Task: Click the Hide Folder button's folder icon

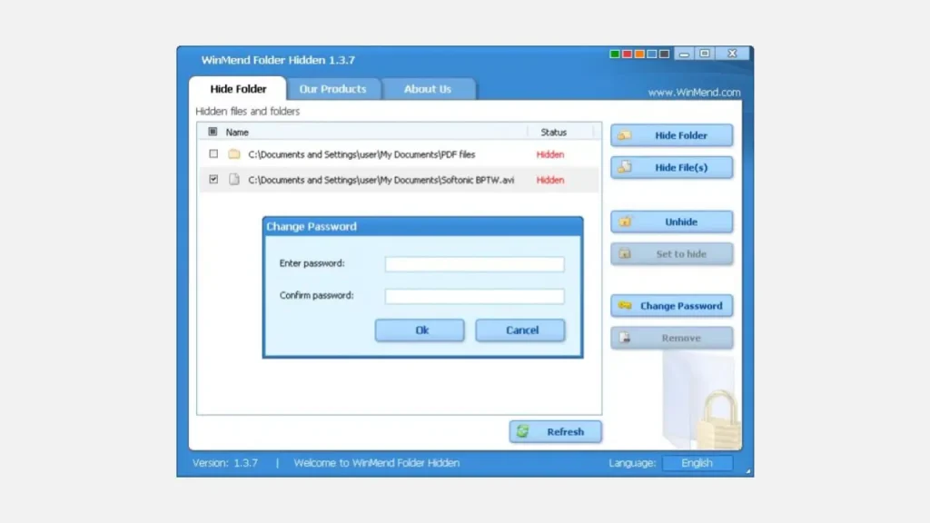Action: pos(624,135)
